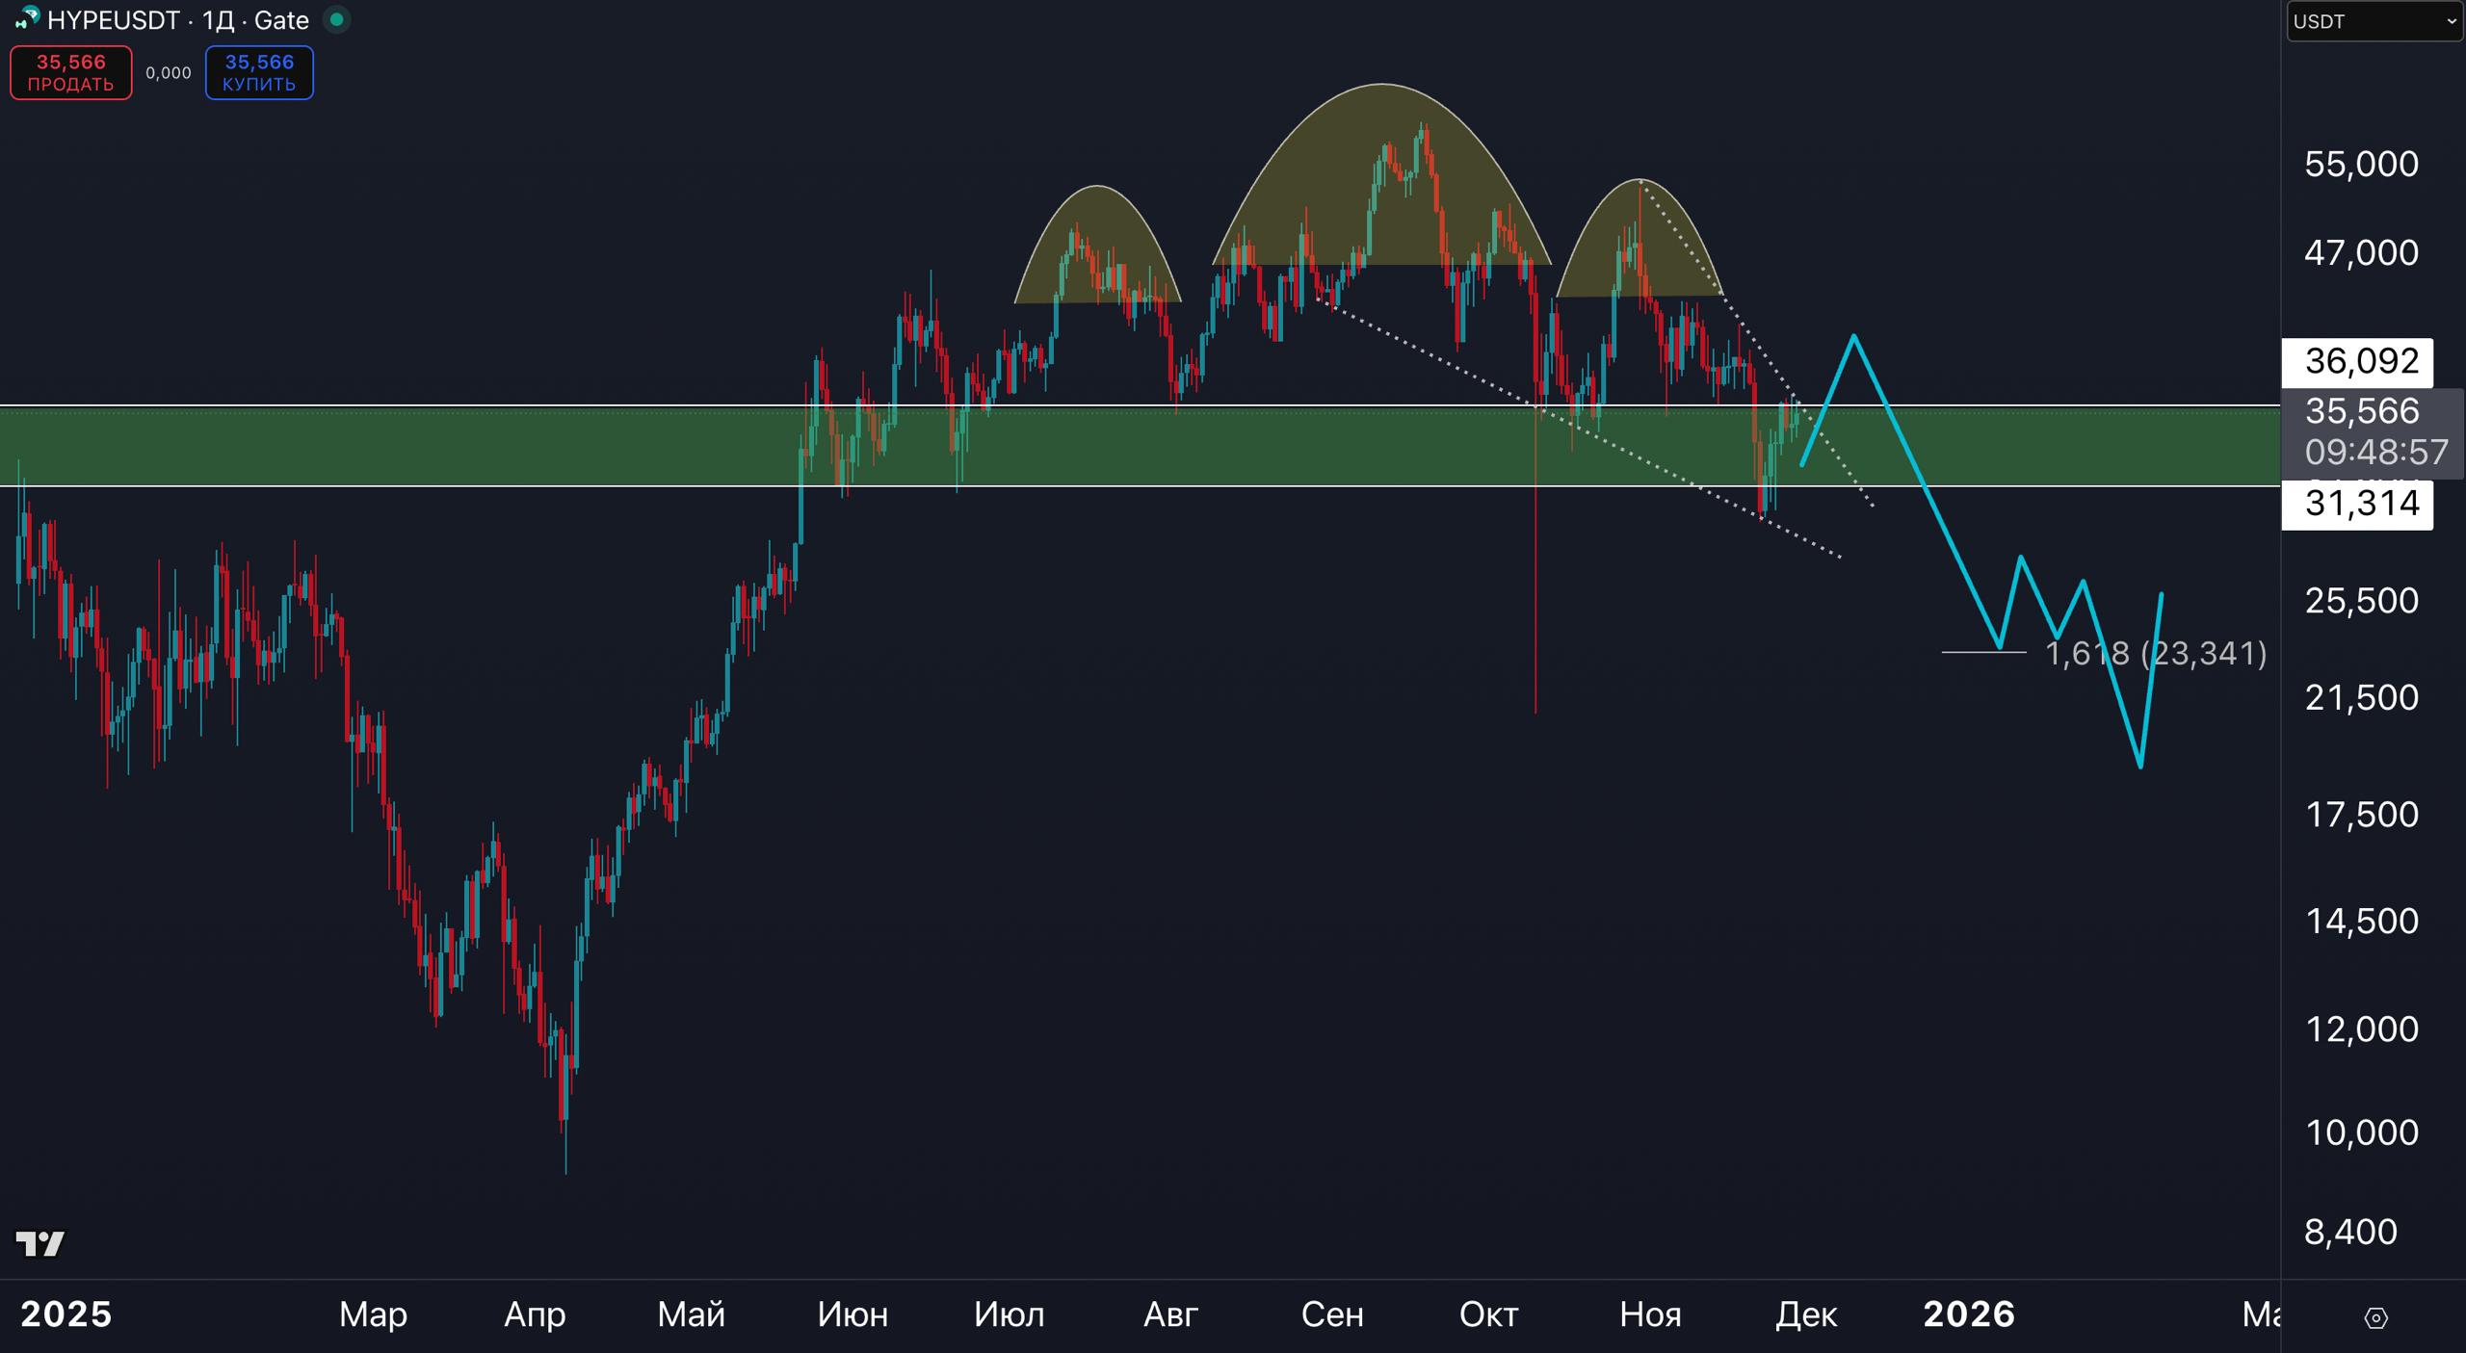Open the chart settings hexagon icon
This screenshot has height=1353, width=2466.
[2375, 1317]
